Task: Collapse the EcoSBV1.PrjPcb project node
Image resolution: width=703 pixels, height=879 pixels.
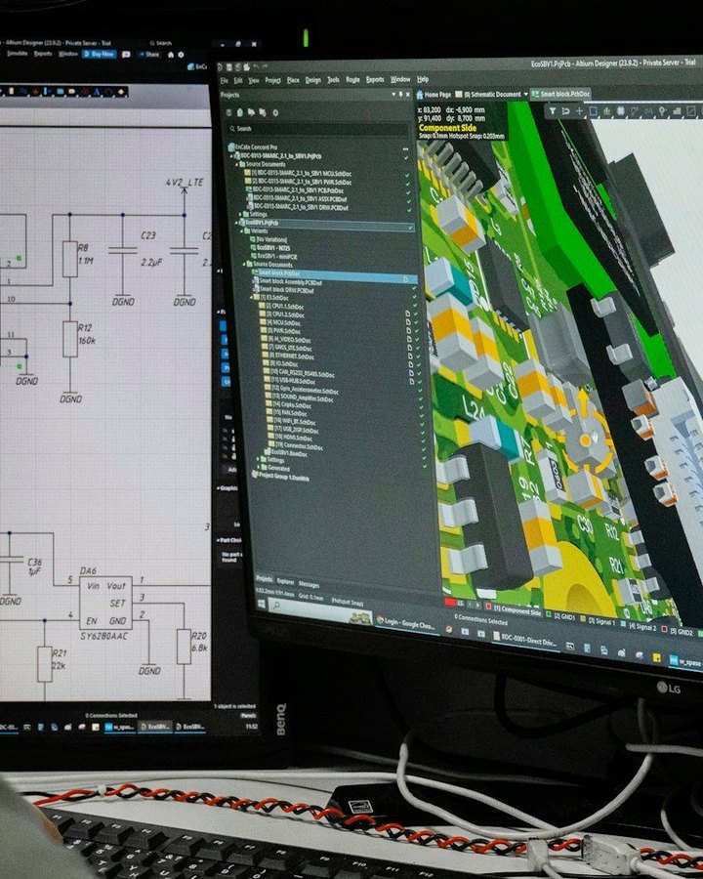Action: tap(236, 223)
